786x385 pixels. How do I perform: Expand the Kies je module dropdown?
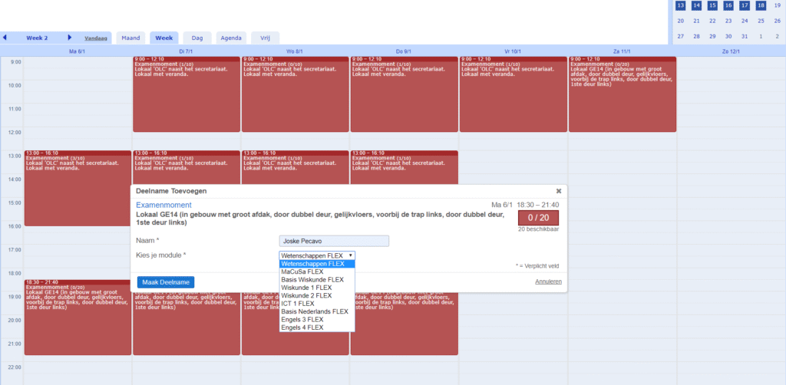tap(316, 255)
